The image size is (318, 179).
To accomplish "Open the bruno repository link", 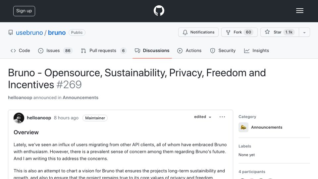I will [57, 33].
